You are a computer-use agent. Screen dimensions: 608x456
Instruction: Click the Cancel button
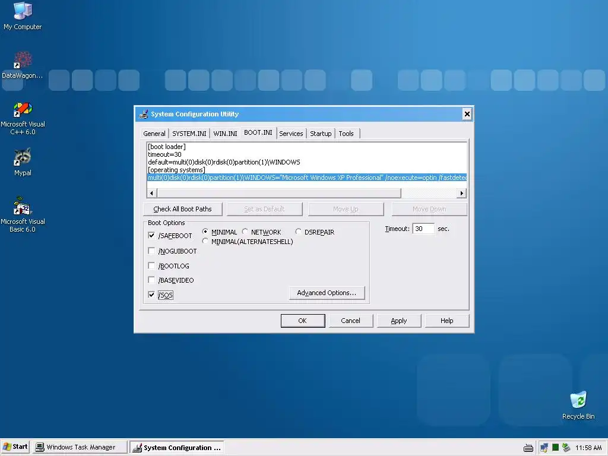point(350,321)
